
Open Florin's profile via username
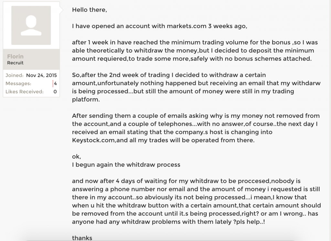(x=15, y=56)
